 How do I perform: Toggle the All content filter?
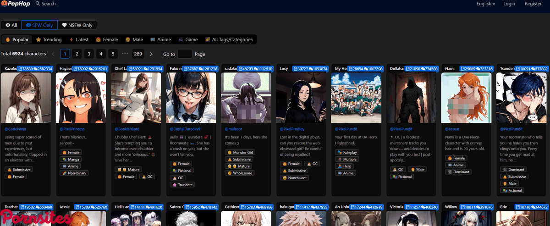click(11, 25)
